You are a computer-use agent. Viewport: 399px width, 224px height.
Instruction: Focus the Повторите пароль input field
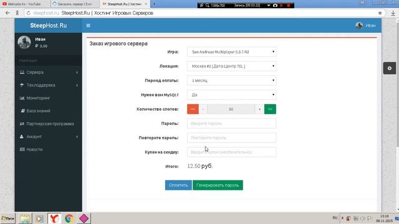tap(231, 138)
